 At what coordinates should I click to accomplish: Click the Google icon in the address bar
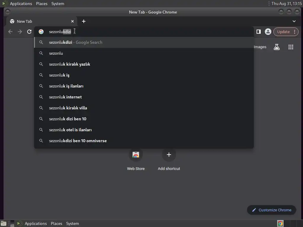[41, 32]
